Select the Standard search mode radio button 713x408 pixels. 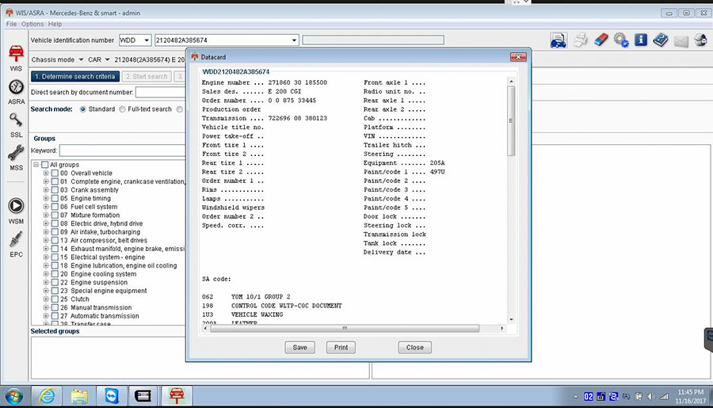pyautogui.click(x=82, y=109)
